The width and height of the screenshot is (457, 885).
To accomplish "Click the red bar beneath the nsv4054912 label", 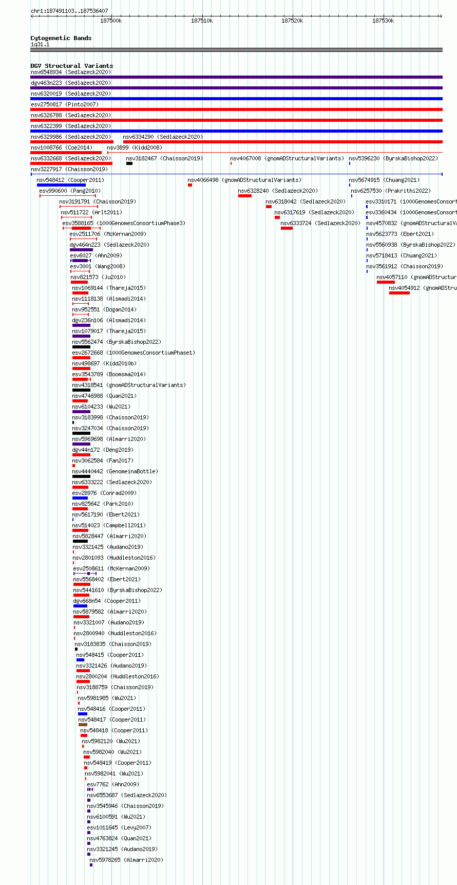I will (x=399, y=293).
